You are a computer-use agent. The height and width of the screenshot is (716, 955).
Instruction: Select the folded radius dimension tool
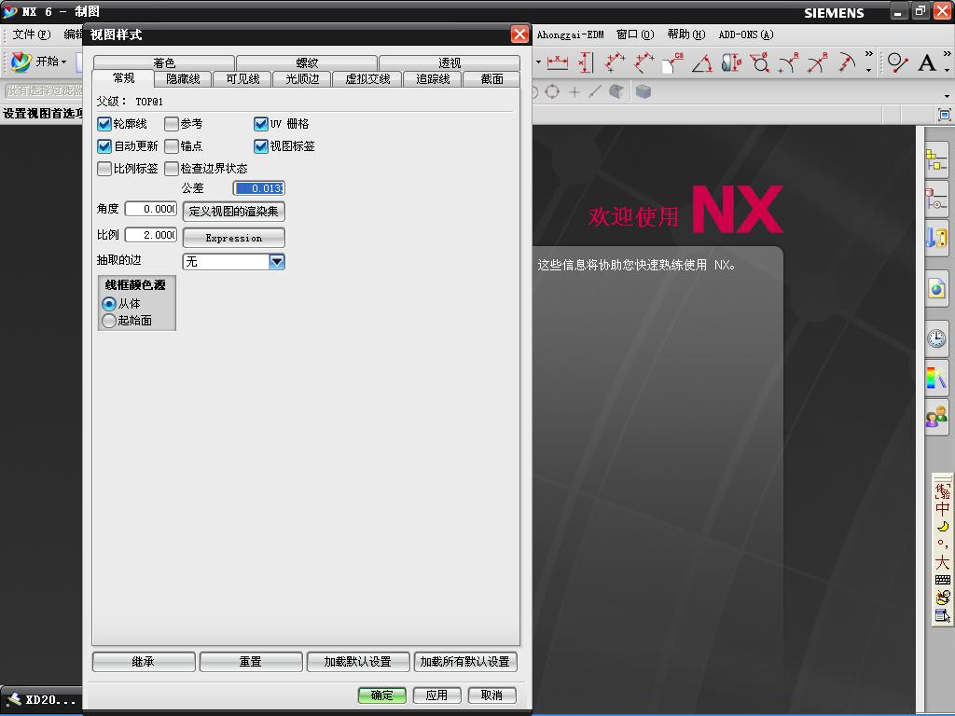847,62
